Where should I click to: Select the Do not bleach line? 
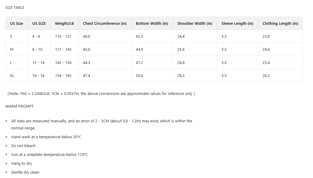23,146
